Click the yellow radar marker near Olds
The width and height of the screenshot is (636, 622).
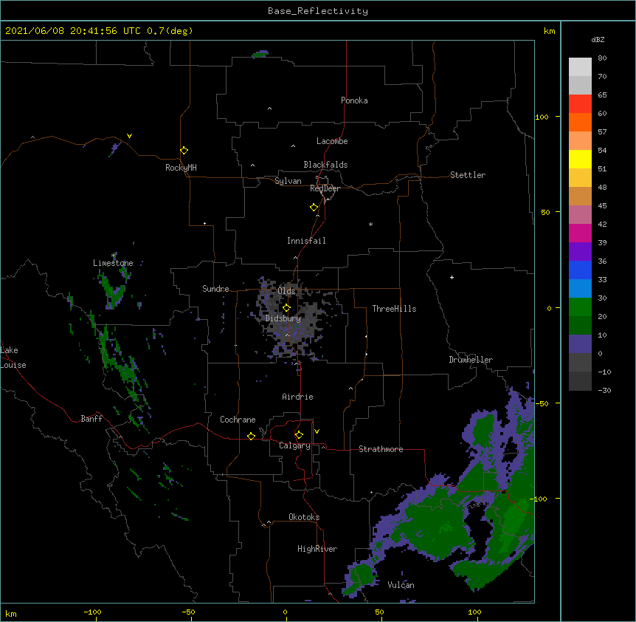286,308
